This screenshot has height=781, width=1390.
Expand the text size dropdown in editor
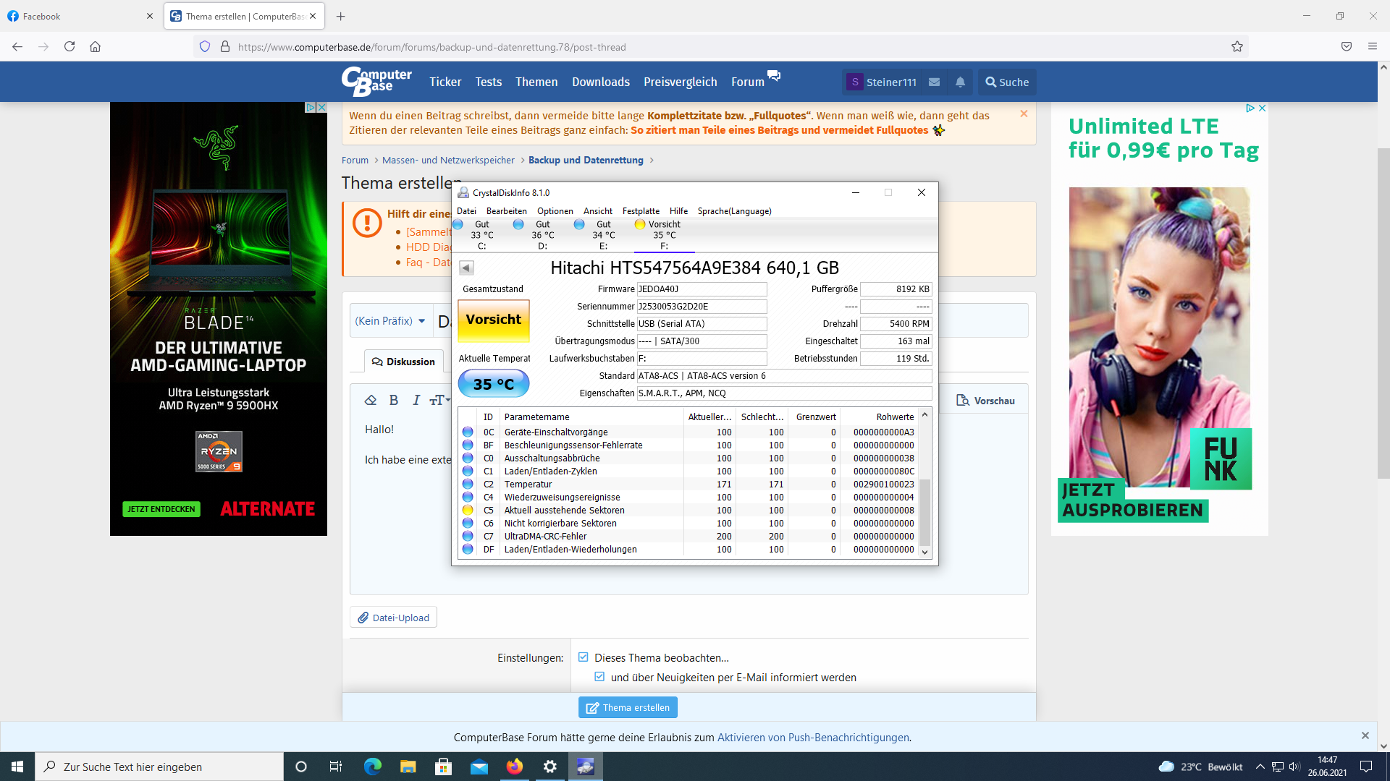click(x=440, y=401)
